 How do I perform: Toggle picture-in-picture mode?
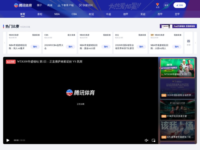[x=153, y=140]
